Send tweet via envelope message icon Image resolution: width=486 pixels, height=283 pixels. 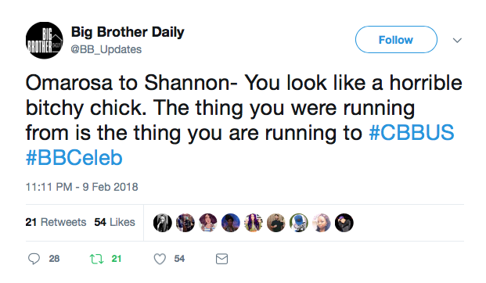(x=221, y=259)
